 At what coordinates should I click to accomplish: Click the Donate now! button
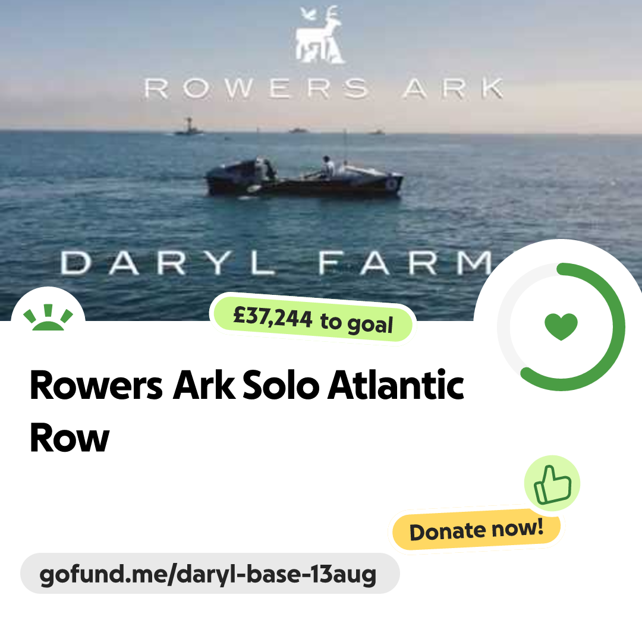click(x=476, y=530)
